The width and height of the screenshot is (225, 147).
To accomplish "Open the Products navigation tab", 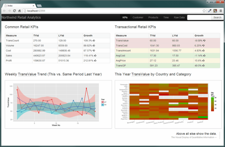I will click(x=153, y=17).
